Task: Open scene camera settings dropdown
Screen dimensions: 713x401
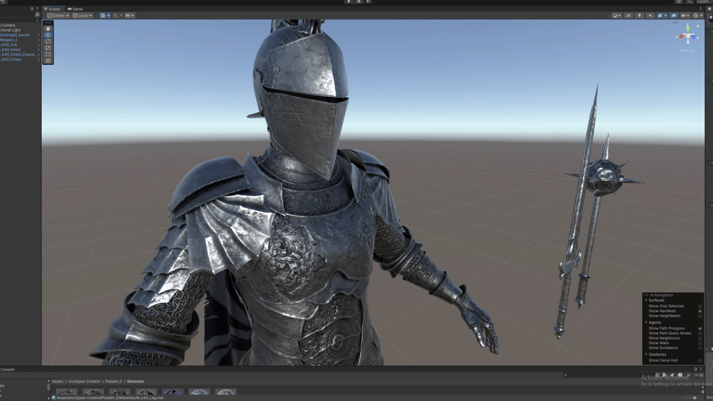Action: [x=685, y=15]
